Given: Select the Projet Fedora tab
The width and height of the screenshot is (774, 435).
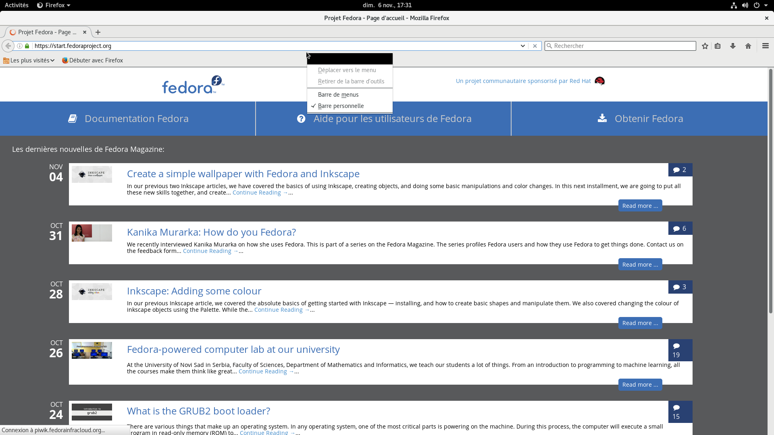Looking at the screenshot, I should 46,32.
